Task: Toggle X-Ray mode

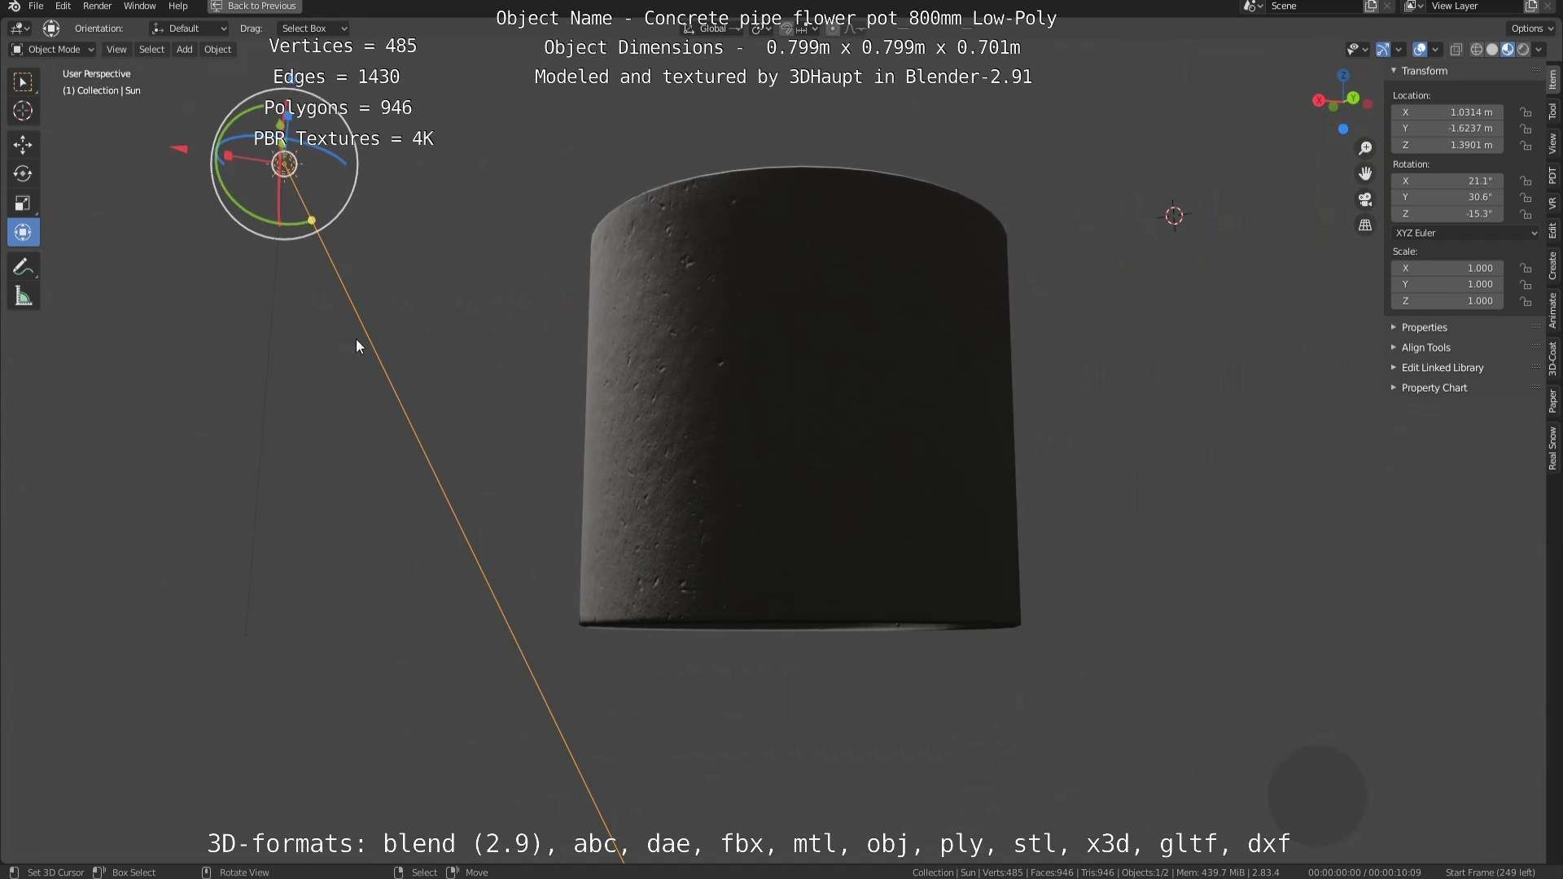Action: (x=1456, y=50)
